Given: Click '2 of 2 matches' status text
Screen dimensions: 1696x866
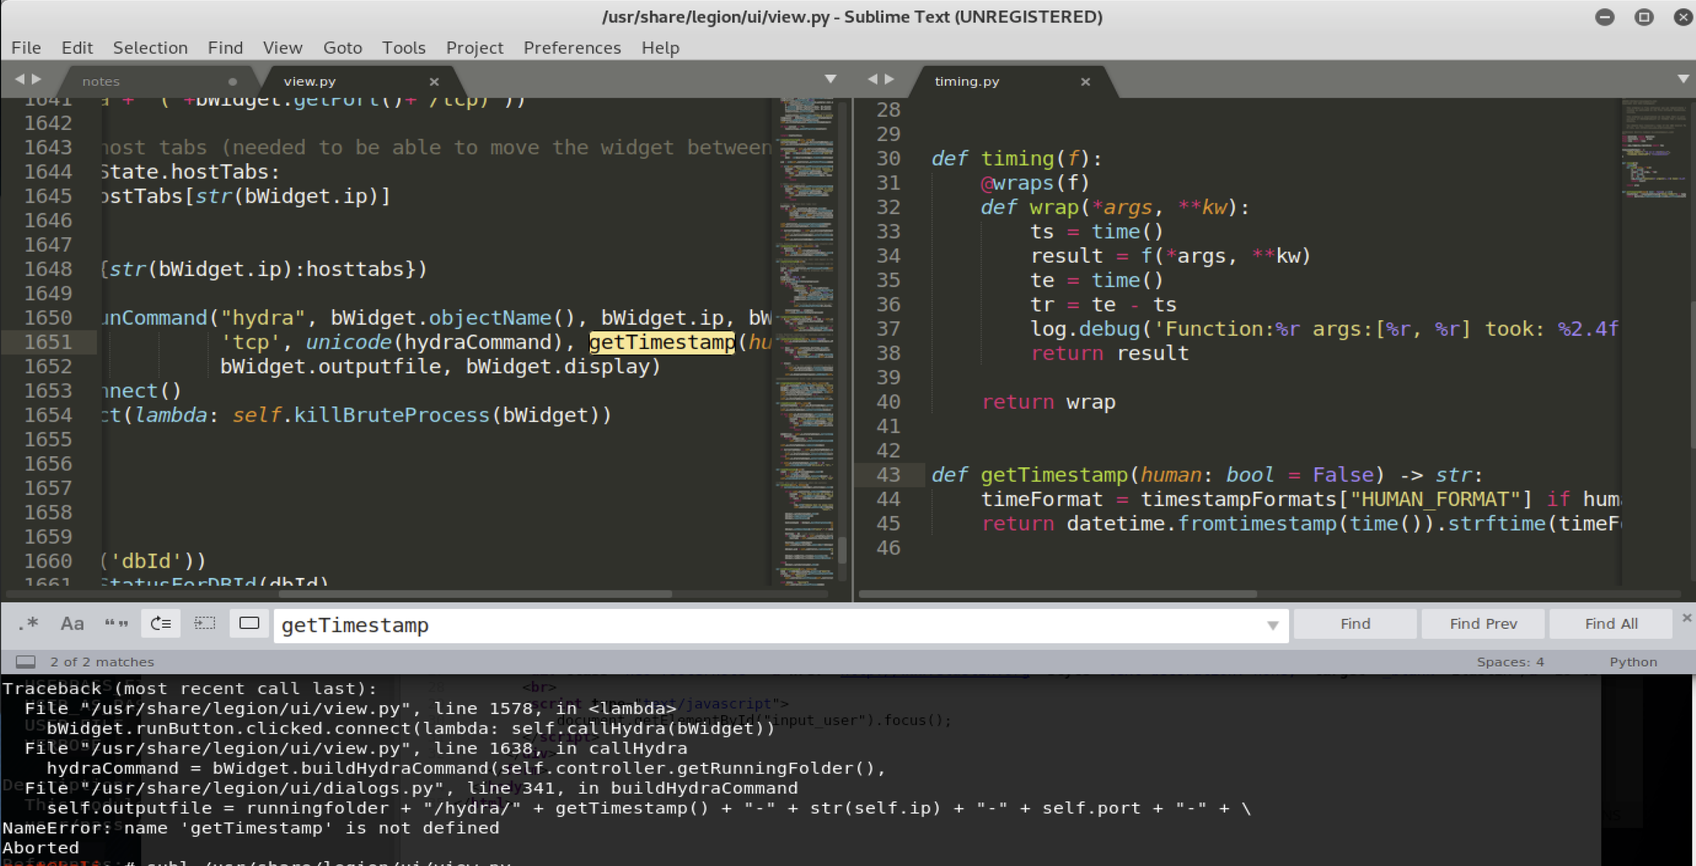Looking at the screenshot, I should coord(102,662).
